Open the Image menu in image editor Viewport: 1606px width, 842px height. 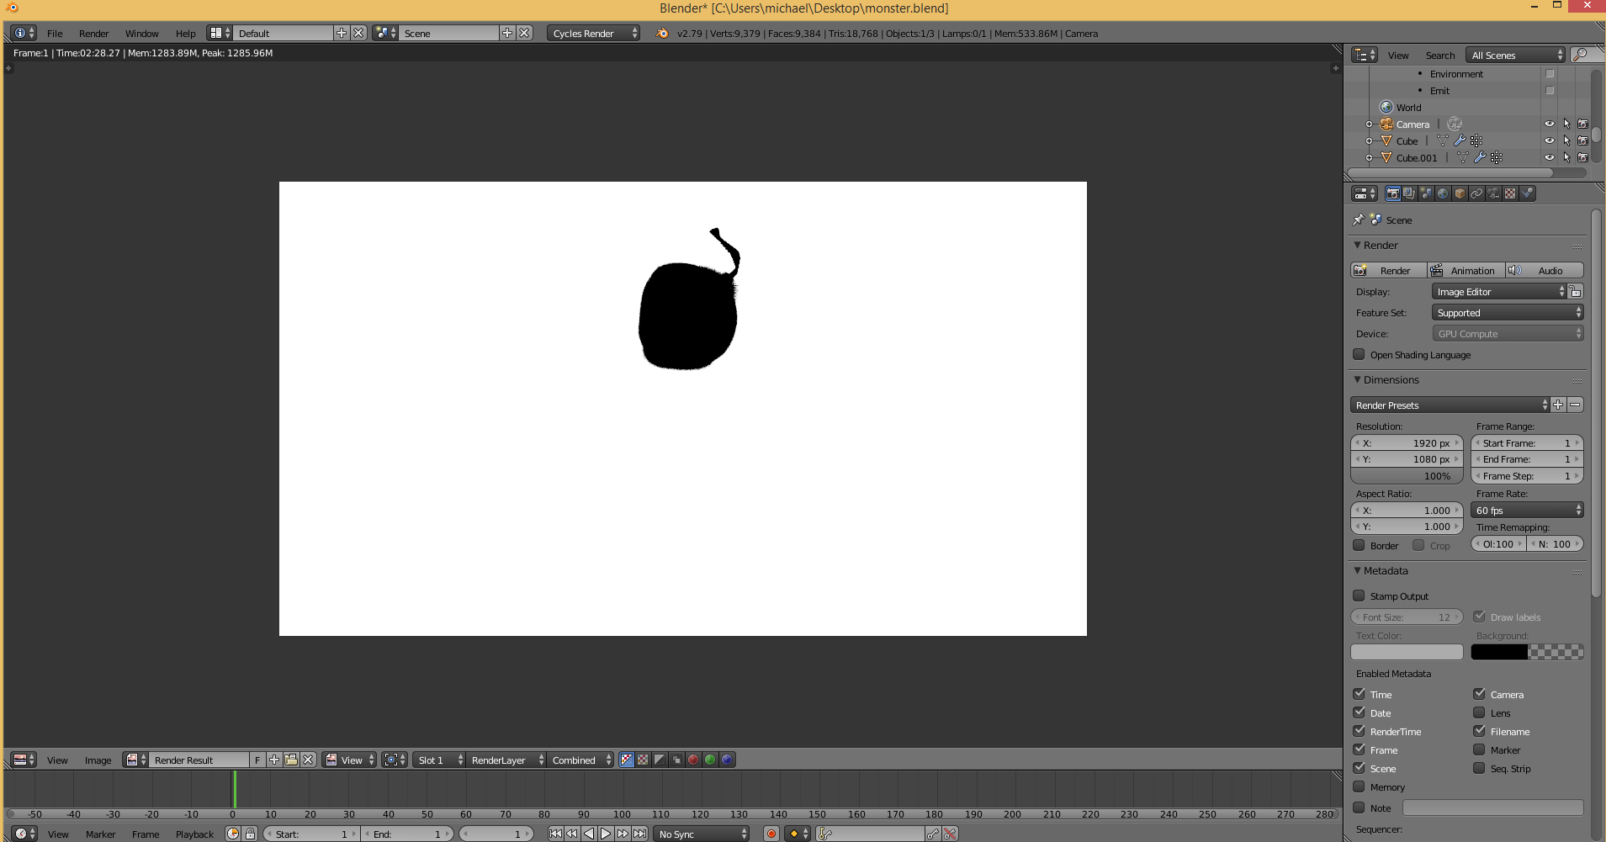point(98,760)
